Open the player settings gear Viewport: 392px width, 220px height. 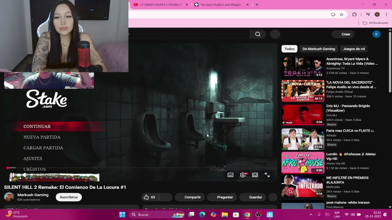tap(243, 175)
